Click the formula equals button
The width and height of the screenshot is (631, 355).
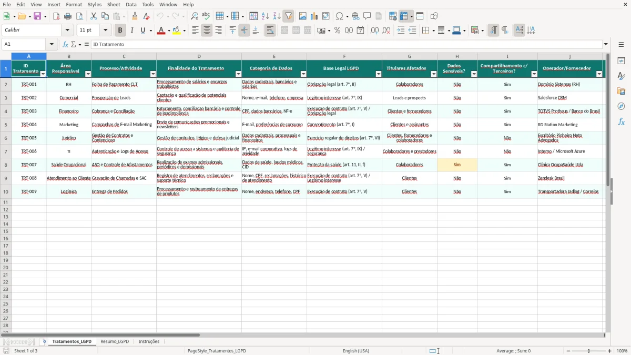(87, 44)
